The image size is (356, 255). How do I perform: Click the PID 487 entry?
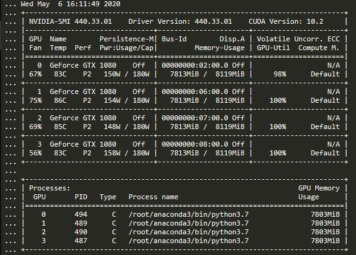81,241
